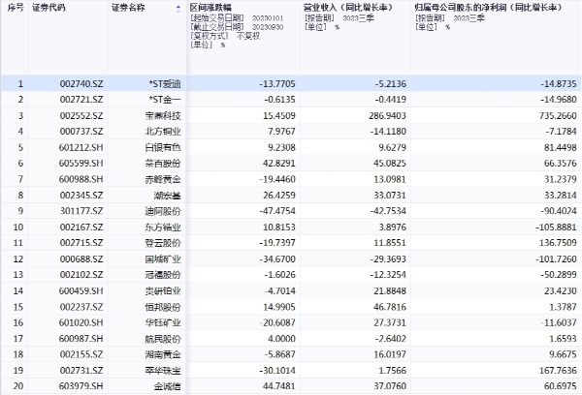Select stock code 600987.SH

click(x=81, y=339)
